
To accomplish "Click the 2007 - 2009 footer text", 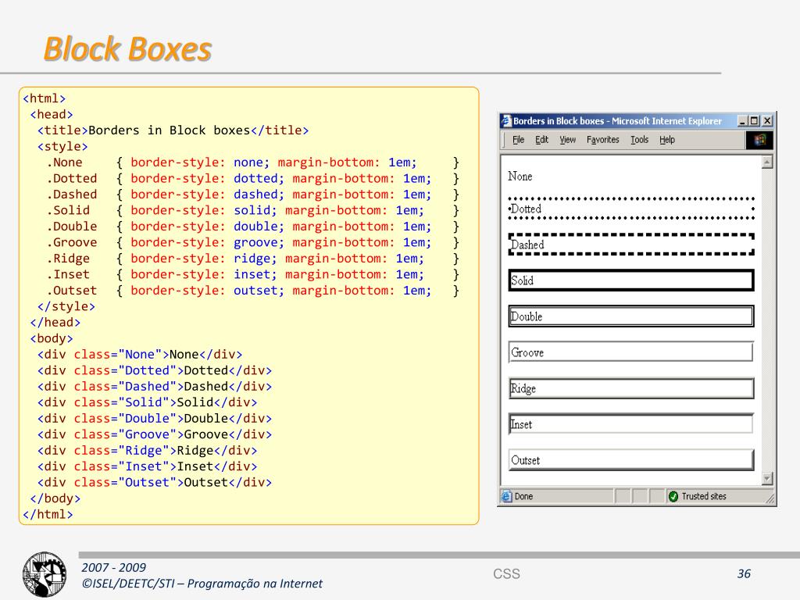I will tap(114, 568).
